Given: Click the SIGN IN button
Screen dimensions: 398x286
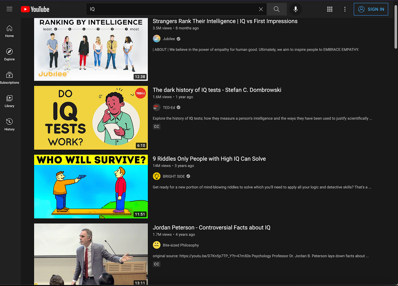Looking at the screenshot, I should [371, 9].
